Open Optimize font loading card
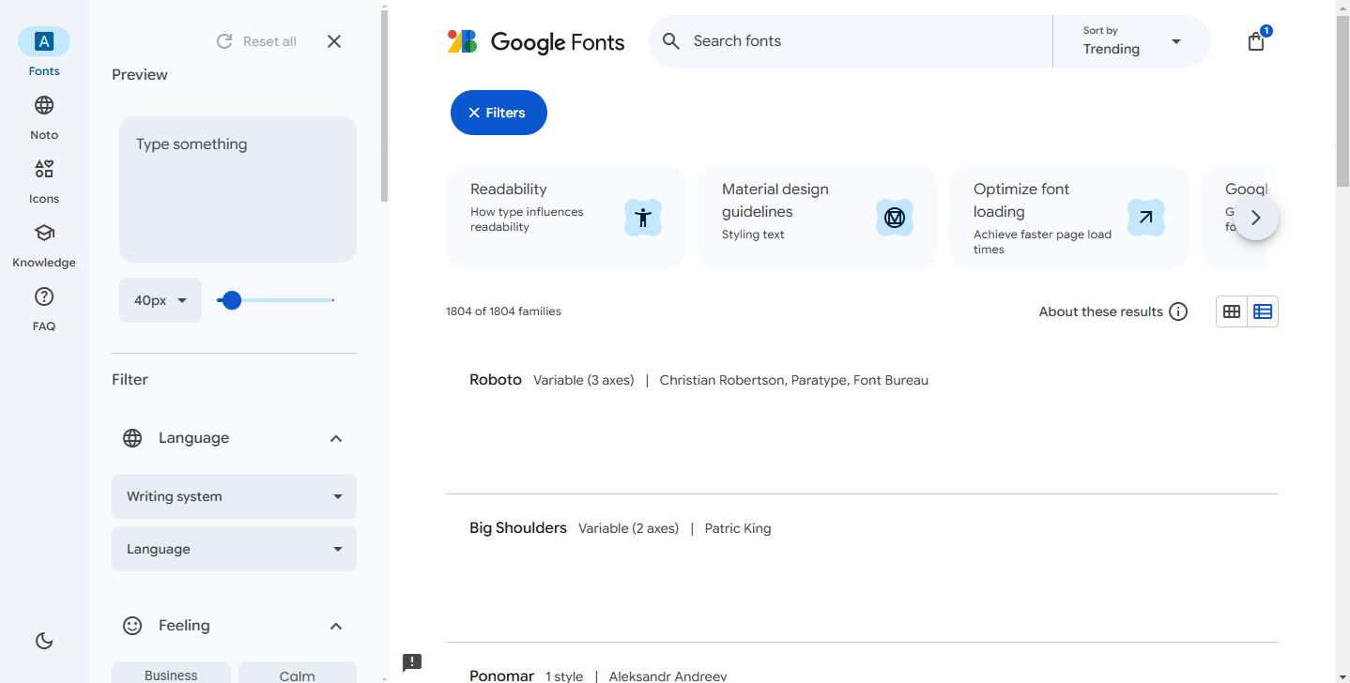This screenshot has height=683, width=1350. tap(1069, 218)
